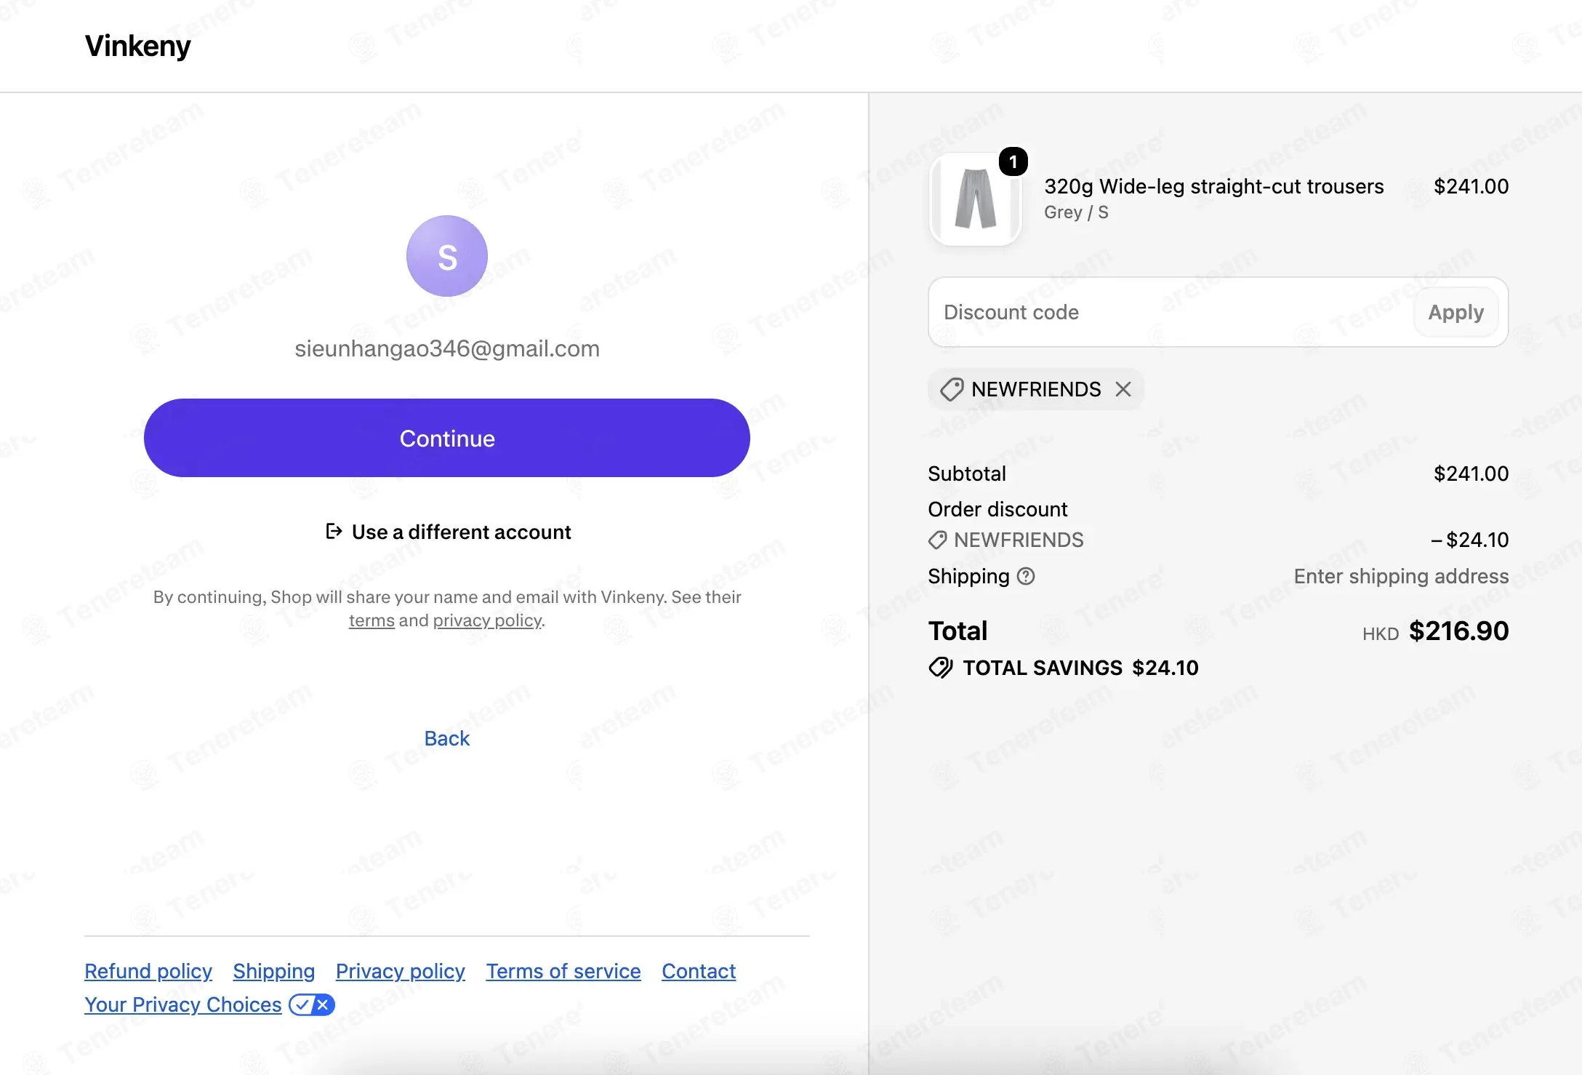Open the Shipping footer link

click(x=274, y=971)
